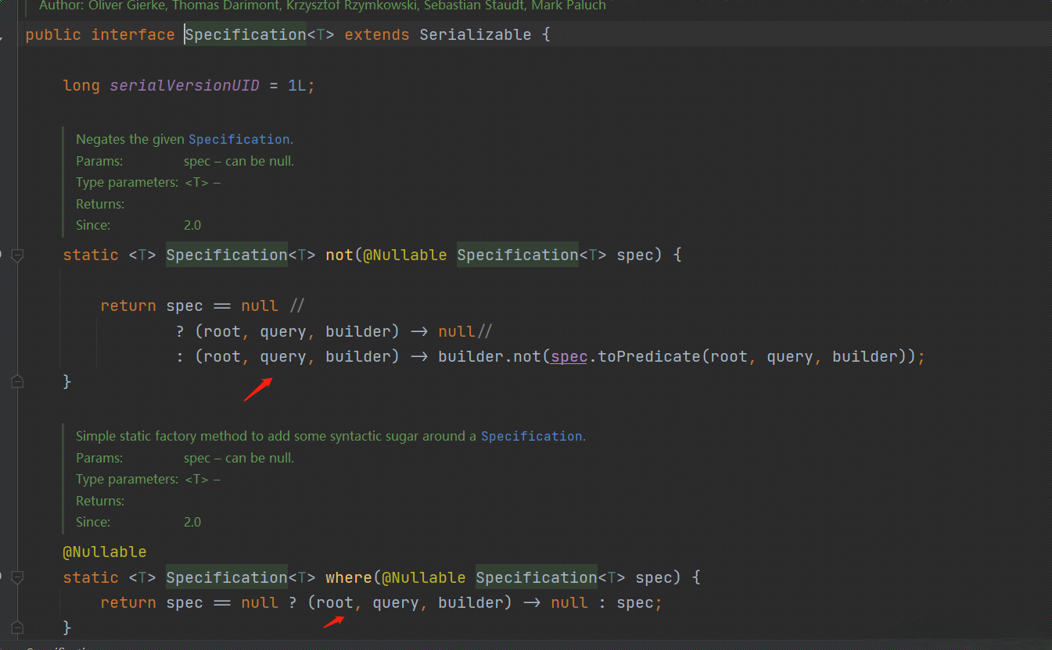Click the 'extends' keyword

click(377, 34)
